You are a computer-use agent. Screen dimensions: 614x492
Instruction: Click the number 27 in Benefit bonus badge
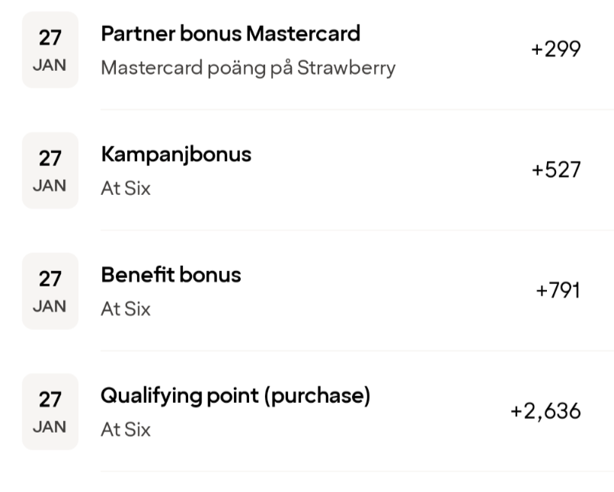(x=50, y=280)
